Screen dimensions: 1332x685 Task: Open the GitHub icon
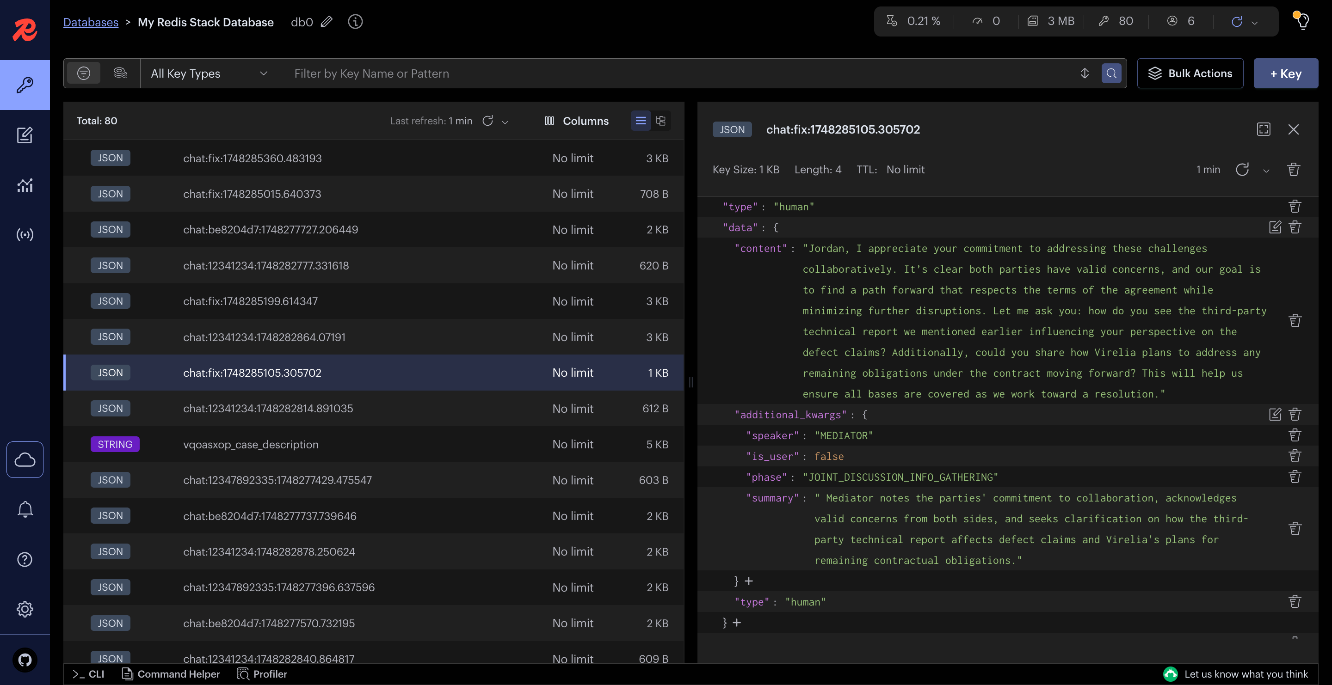(25, 660)
